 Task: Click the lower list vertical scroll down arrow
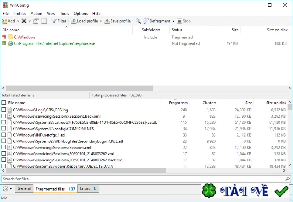[290, 165]
